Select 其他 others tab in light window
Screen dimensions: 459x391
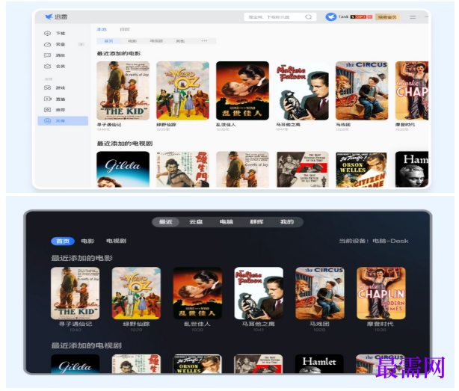coord(180,41)
